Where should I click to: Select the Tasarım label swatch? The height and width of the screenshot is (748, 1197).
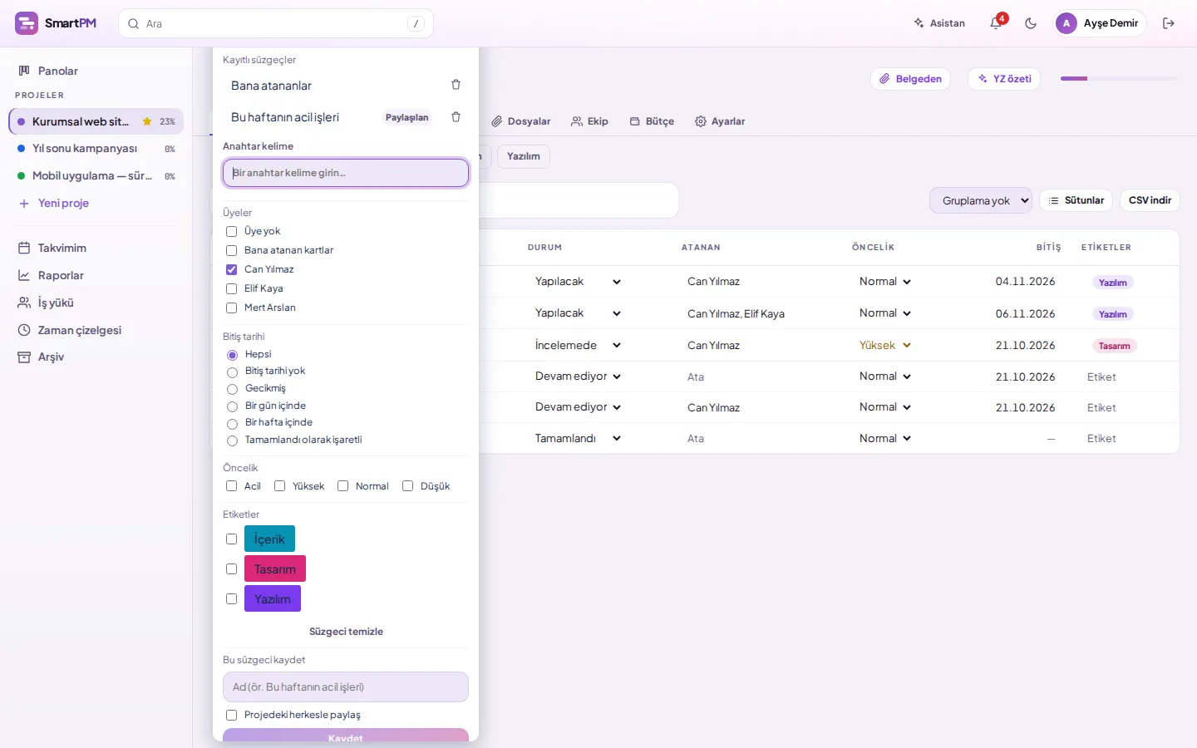[x=275, y=568]
